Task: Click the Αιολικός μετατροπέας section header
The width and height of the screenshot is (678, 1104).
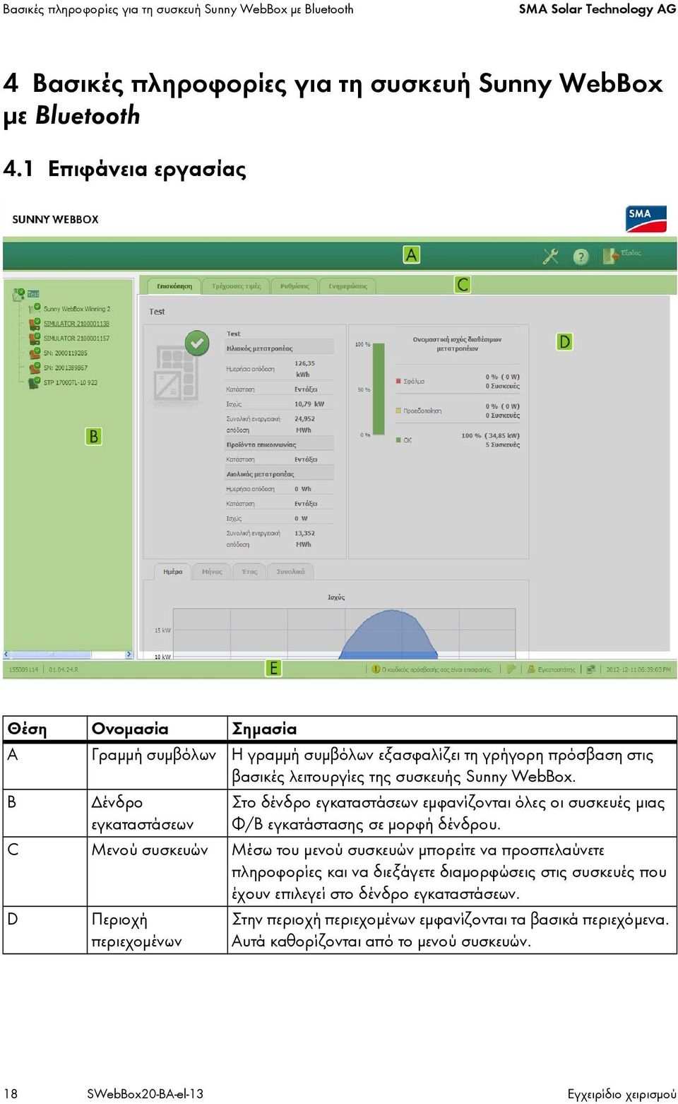Action: pos(261,474)
